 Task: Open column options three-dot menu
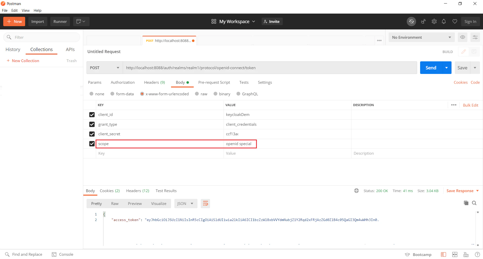pos(454,105)
